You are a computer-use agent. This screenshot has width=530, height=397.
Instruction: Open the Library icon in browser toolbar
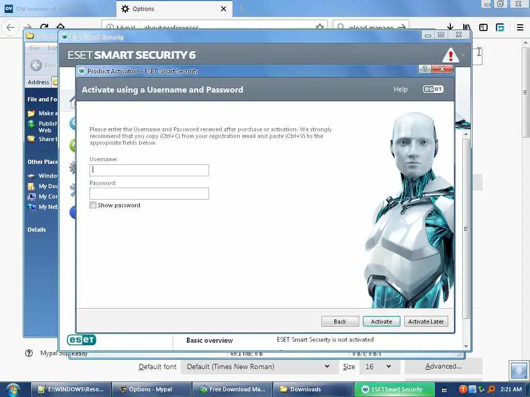tap(467, 27)
